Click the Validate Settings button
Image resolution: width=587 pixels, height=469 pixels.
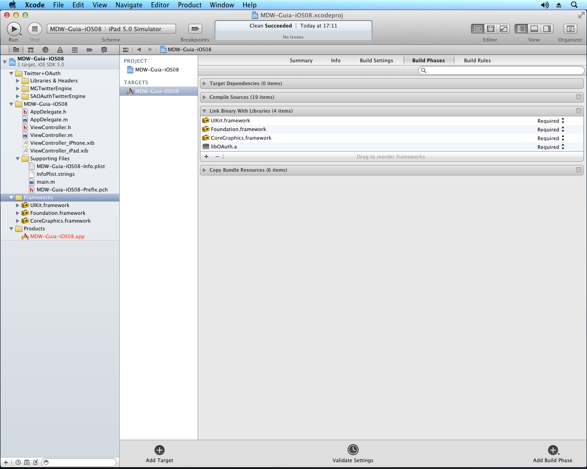coord(353,454)
